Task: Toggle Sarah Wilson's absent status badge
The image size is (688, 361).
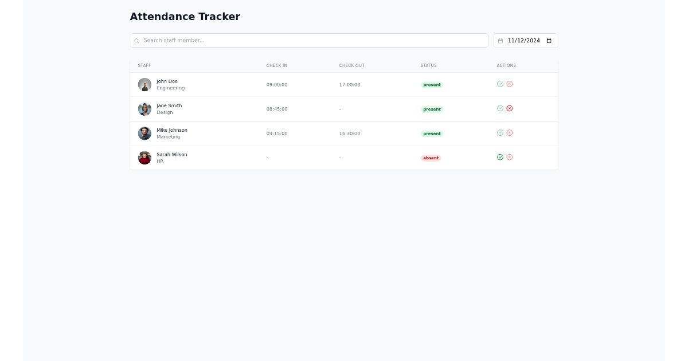Action: click(x=431, y=158)
